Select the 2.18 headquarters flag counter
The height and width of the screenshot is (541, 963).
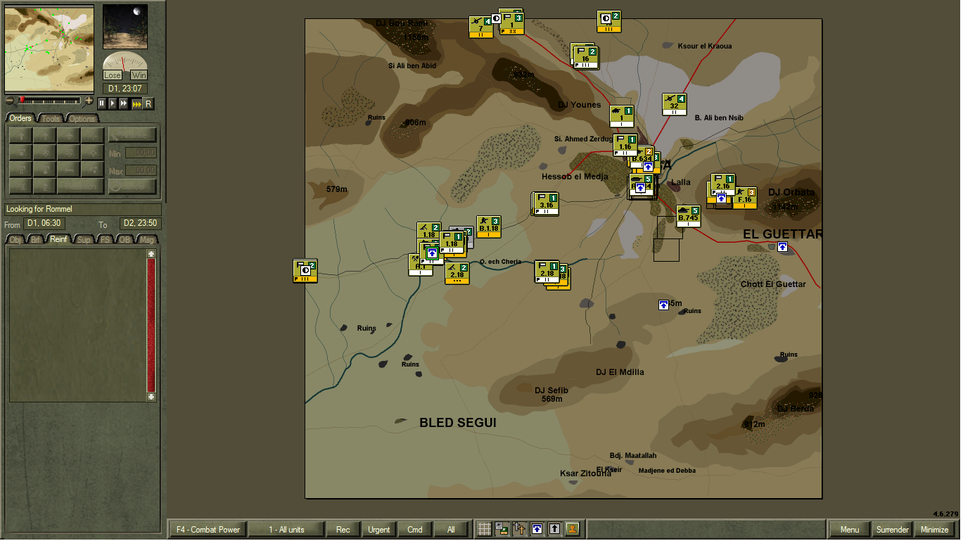coord(547,272)
